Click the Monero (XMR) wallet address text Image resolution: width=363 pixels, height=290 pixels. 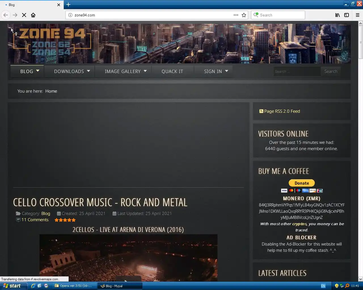click(302, 211)
